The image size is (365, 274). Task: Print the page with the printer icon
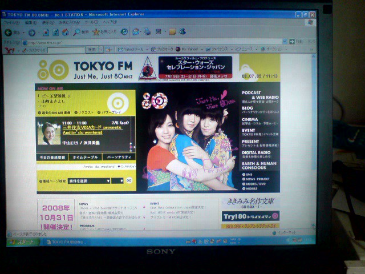pyautogui.click(x=147, y=31)
